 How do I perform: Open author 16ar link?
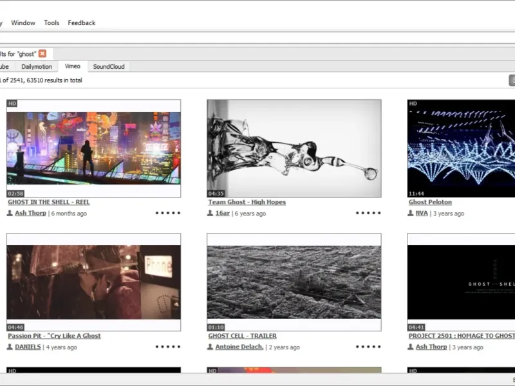coord(222,213)
